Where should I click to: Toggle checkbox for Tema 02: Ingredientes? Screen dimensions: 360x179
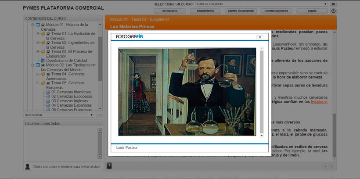pyautogui.click(x=48, y=43)
